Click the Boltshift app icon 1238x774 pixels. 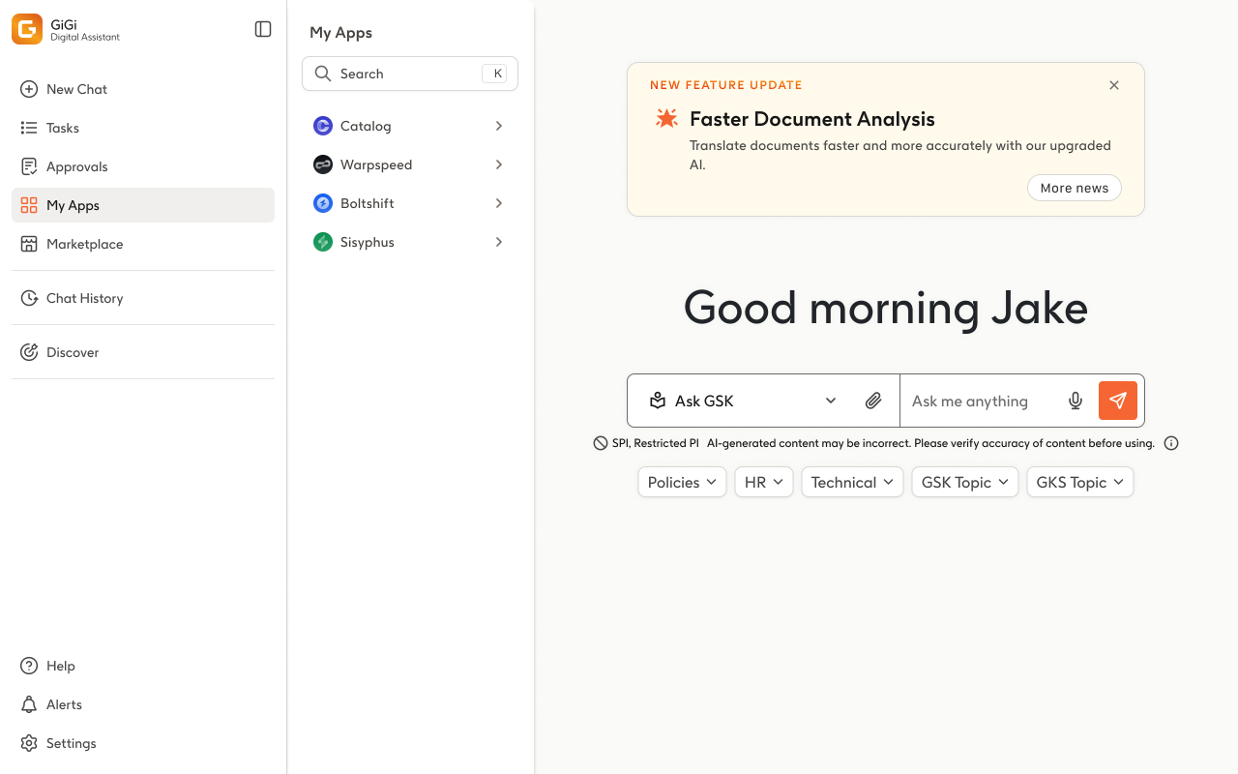[323, 203]
